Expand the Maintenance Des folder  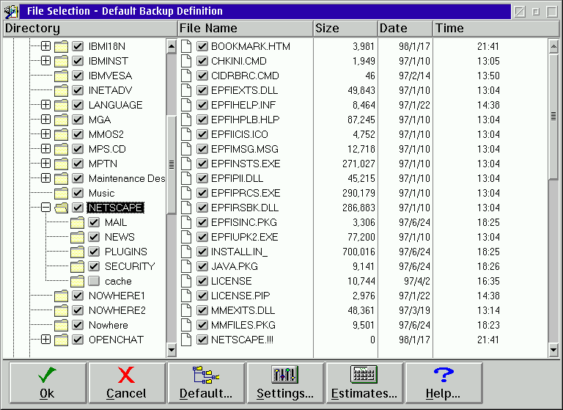[45, 178]
